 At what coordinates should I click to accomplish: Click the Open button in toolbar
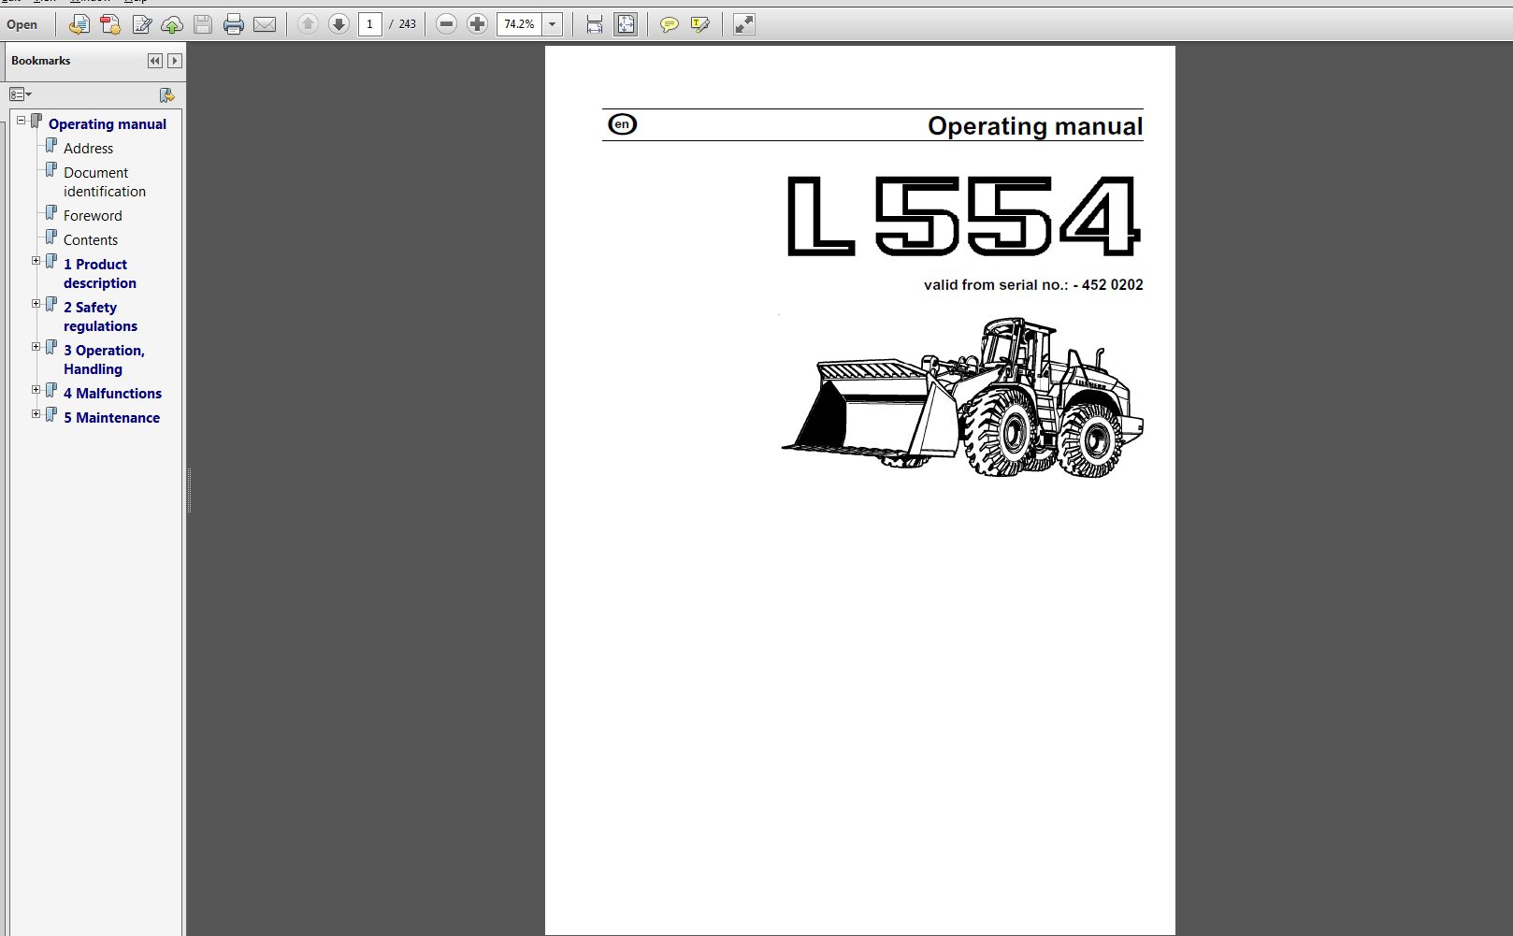click(22, 24)
